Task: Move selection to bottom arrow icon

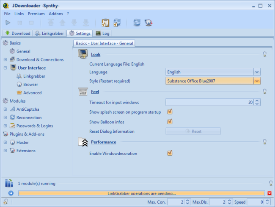Action: coord(86,22)
